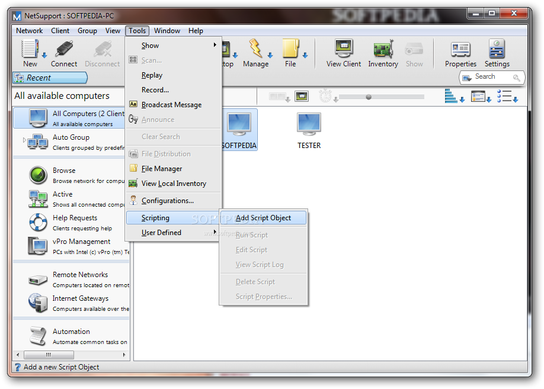Open the Manage dropdown arrow
Image resolution: width=544 pixels, height=389 pixels.
click(270, 55)
